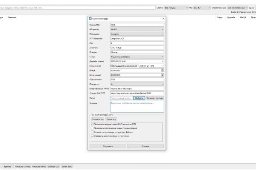Click the Заказчик field with ОАО РЖД
Screen dimensions: 256x170
coord(137,48)
